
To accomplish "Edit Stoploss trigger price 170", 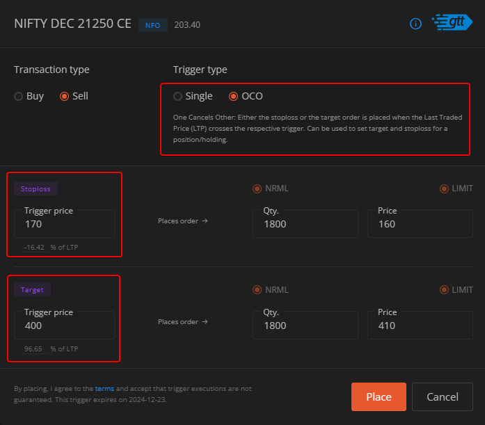I will (64, 224).
